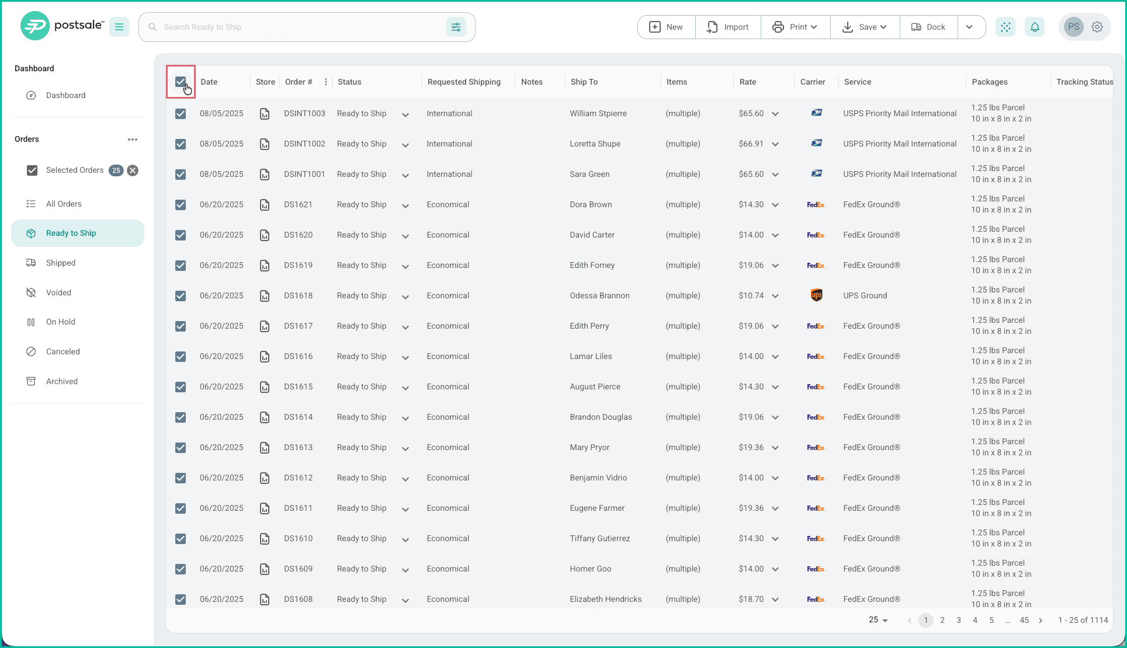Open the Shipped orders view
1127x648 pixels.
pyautogui.click(x=60, y=262)
